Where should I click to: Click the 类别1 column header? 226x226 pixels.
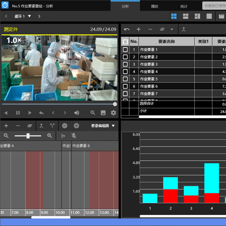203,42
